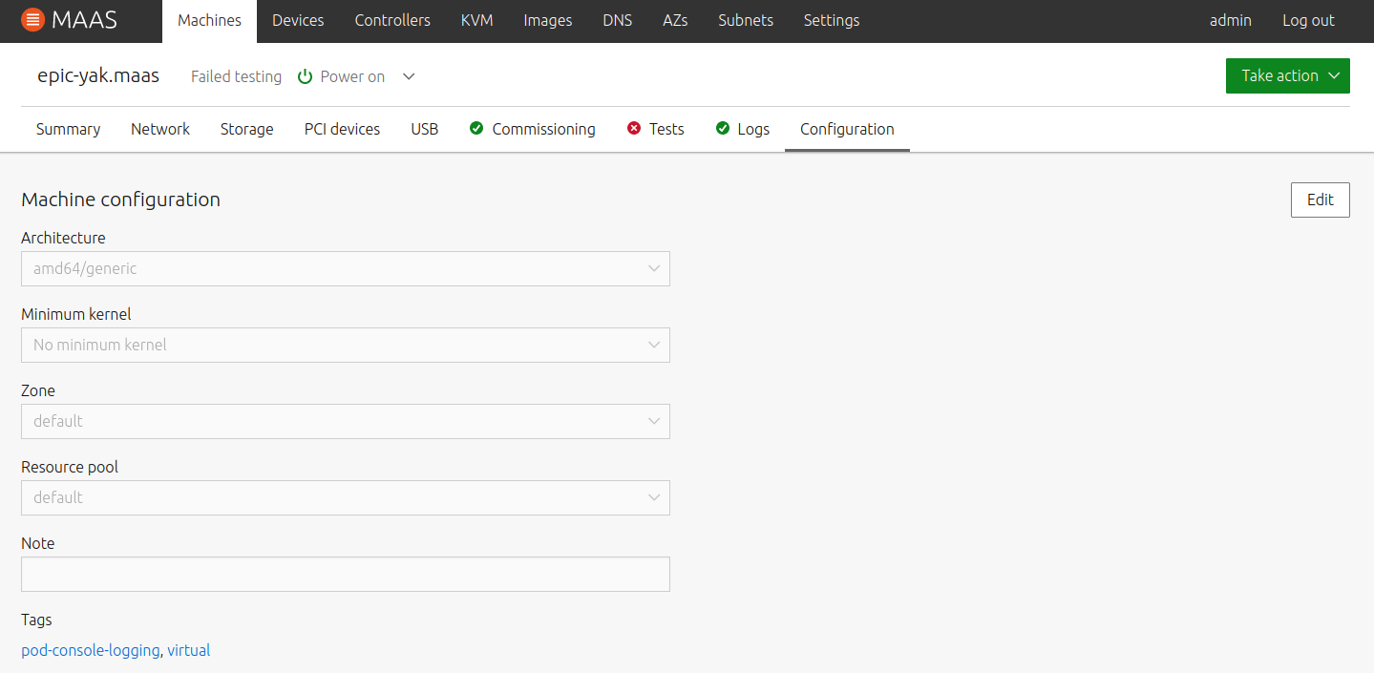Viewport: 1374px width, 673px height.
Task: Click the Tests red error icon
Action: point(634,129)
